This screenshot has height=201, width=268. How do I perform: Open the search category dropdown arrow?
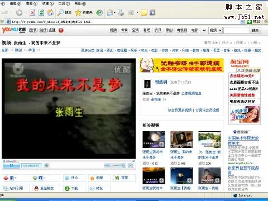click(x=221, y=30)
